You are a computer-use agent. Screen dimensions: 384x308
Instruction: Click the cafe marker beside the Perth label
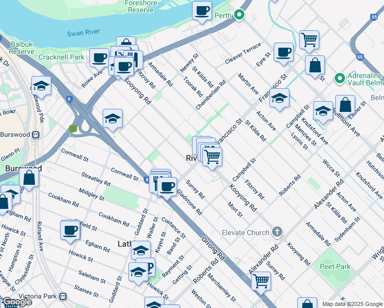click(202, 12)
